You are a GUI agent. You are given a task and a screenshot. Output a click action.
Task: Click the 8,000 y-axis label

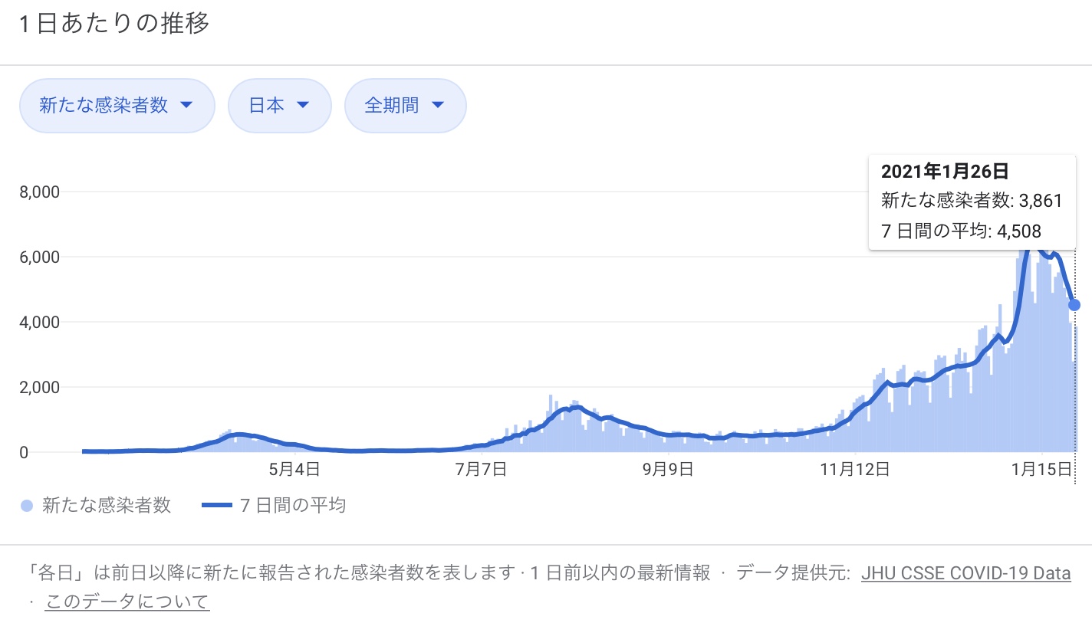(x=39, y=192)
